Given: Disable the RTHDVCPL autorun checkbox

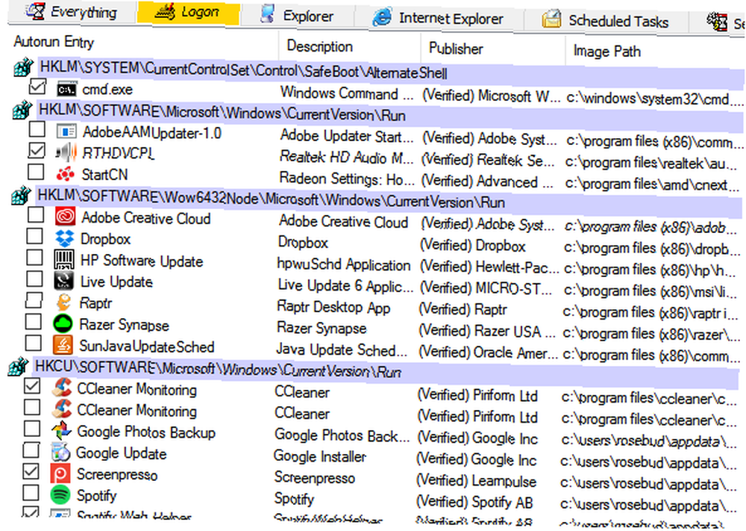Looking at the screenshot, I should pos(37,151).
